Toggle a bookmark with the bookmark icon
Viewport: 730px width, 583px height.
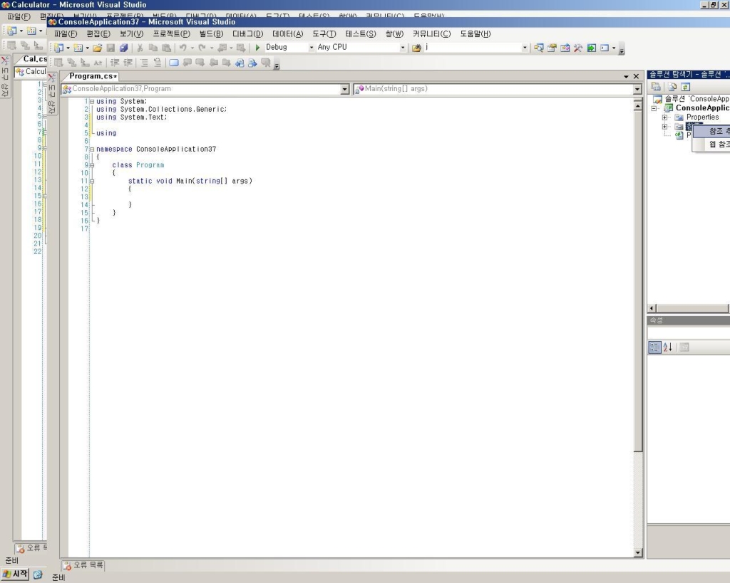(x=174, y=63)
